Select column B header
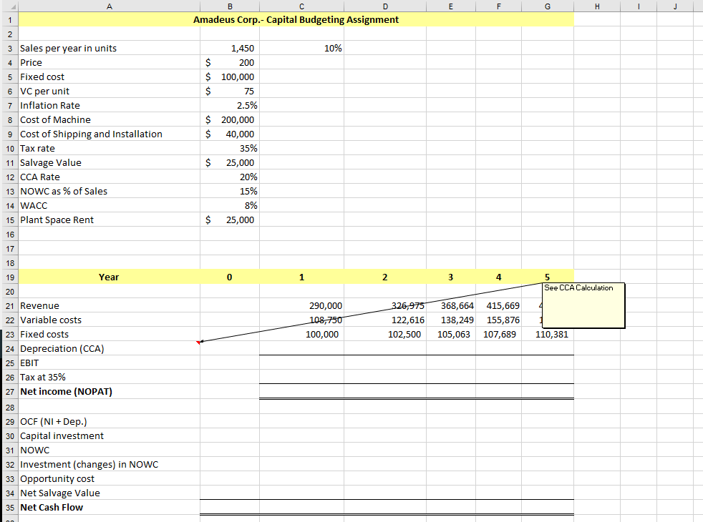This screenshot has height=522, width=703. pos(230,6)
